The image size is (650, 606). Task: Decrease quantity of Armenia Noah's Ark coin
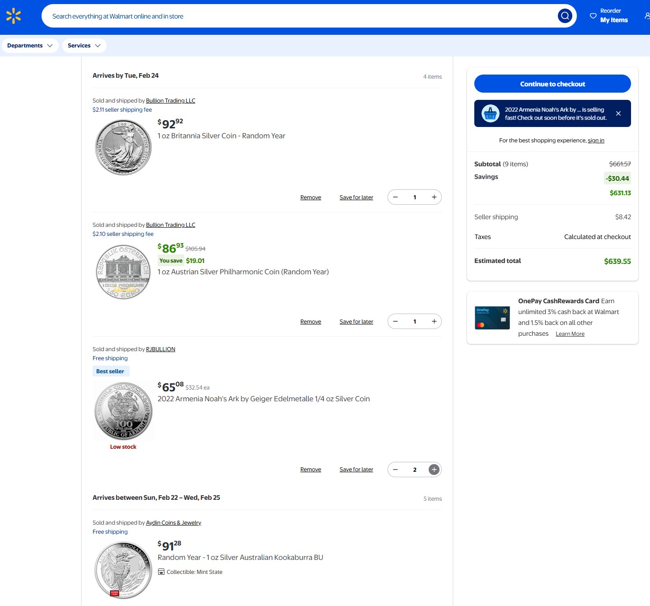pos(395,470)
